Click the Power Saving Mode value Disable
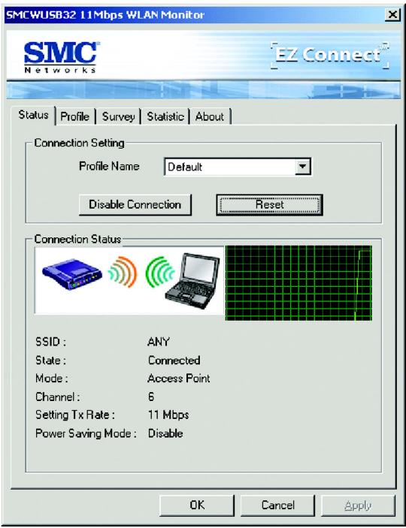 pyautogui.click(x=165, y=433)
